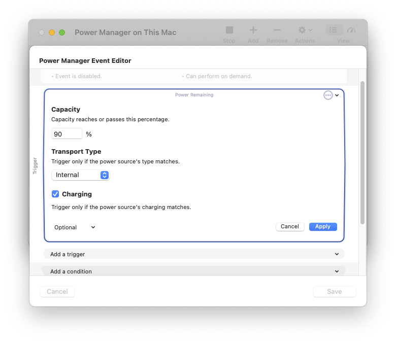The width and height of the screenshot is (396, 344).
Task: Click the 'Can perform on demand.' text
Action: tap(219, 76)
